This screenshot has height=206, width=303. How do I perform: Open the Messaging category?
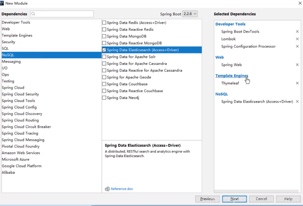pos(52,61)
